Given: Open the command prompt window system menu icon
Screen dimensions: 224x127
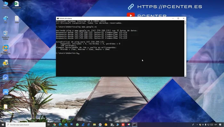Looking at the screenshot, I should click(x=58, y=18).
